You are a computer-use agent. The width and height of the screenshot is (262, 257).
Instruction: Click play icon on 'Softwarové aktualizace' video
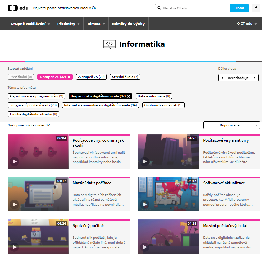tap(144, 204)
